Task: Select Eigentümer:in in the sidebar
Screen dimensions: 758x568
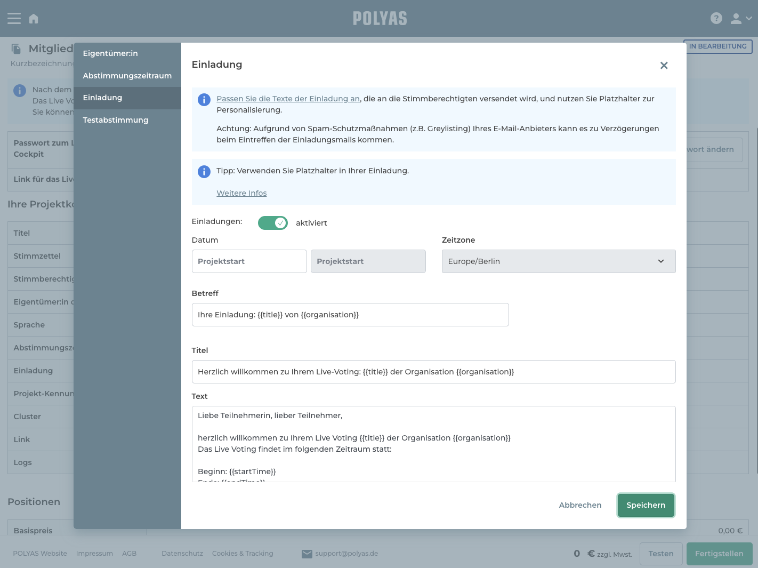Action: tap(110, 53)
